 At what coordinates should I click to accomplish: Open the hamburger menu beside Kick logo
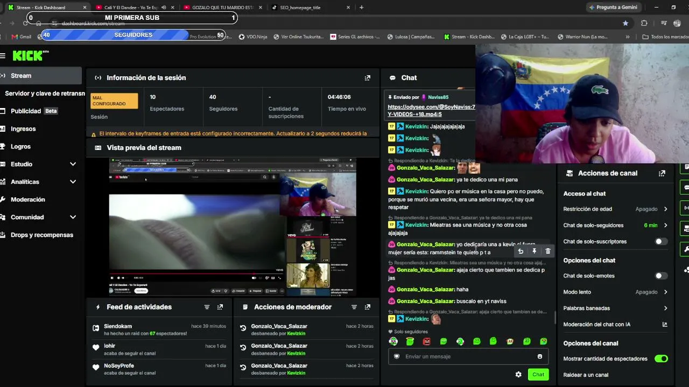click(x=3, y=56)
